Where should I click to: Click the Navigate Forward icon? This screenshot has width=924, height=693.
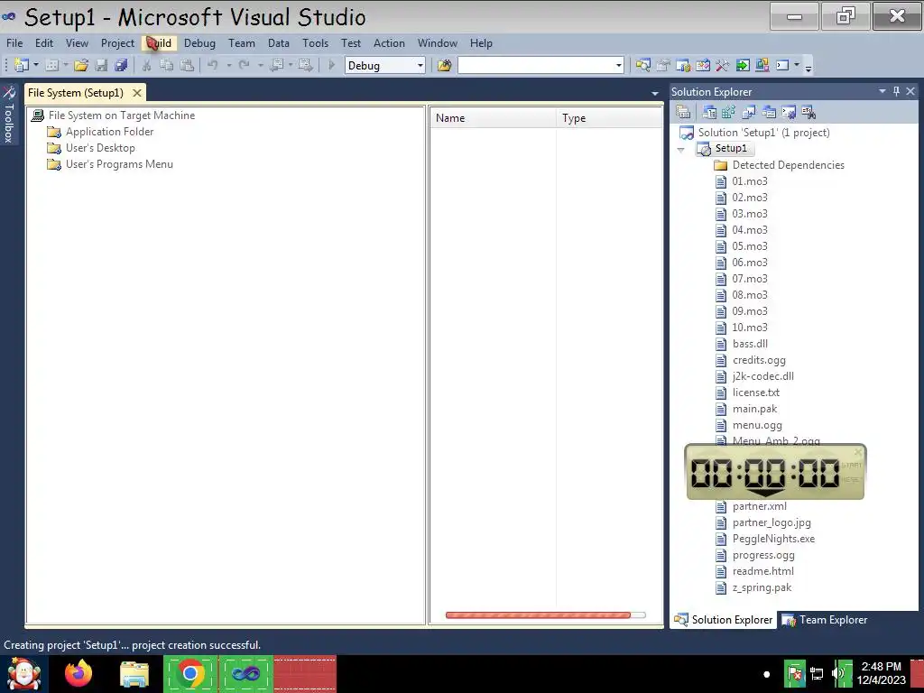tap(305, 65)
